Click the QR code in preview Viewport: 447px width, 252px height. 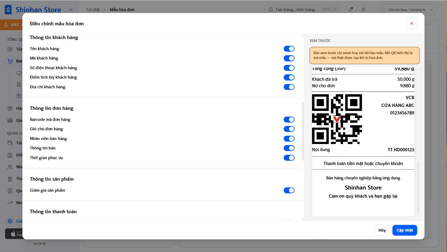(337, 119)
